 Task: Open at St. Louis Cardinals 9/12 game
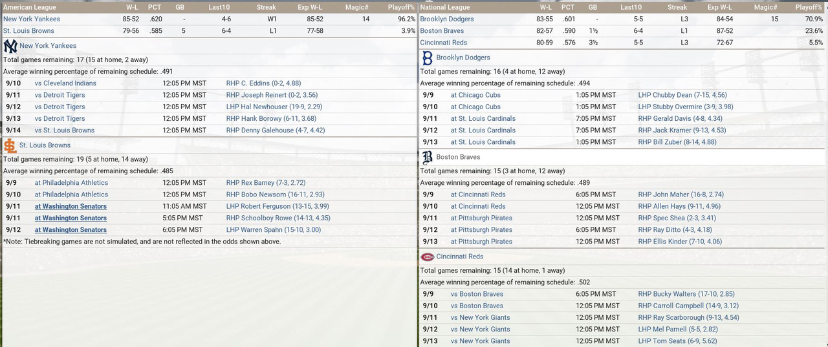pyautogui.click(x=483, y=130)
